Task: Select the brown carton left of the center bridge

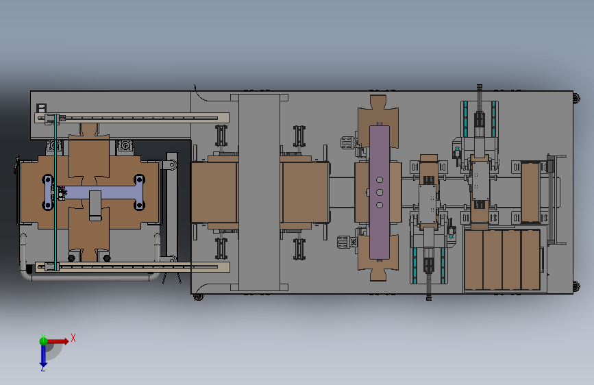Action: [x=214, y=192]
